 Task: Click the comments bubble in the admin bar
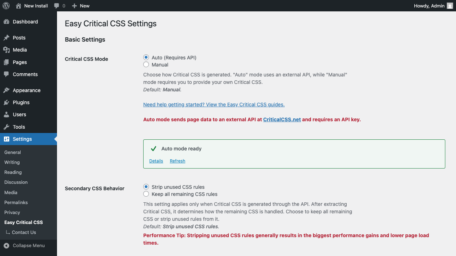[x=57, y=6]
